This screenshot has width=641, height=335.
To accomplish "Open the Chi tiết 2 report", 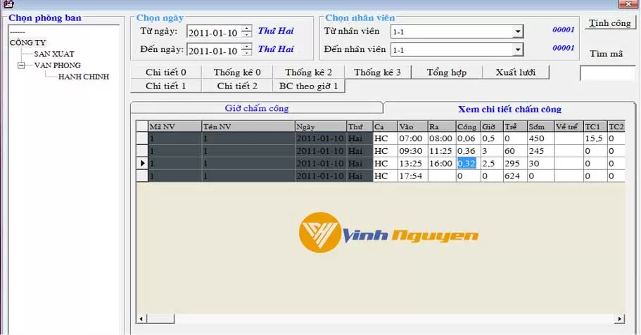I will [x=236, y=86].
